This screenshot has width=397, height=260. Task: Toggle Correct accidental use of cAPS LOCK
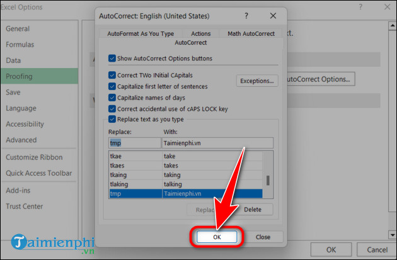click(112, 108)
